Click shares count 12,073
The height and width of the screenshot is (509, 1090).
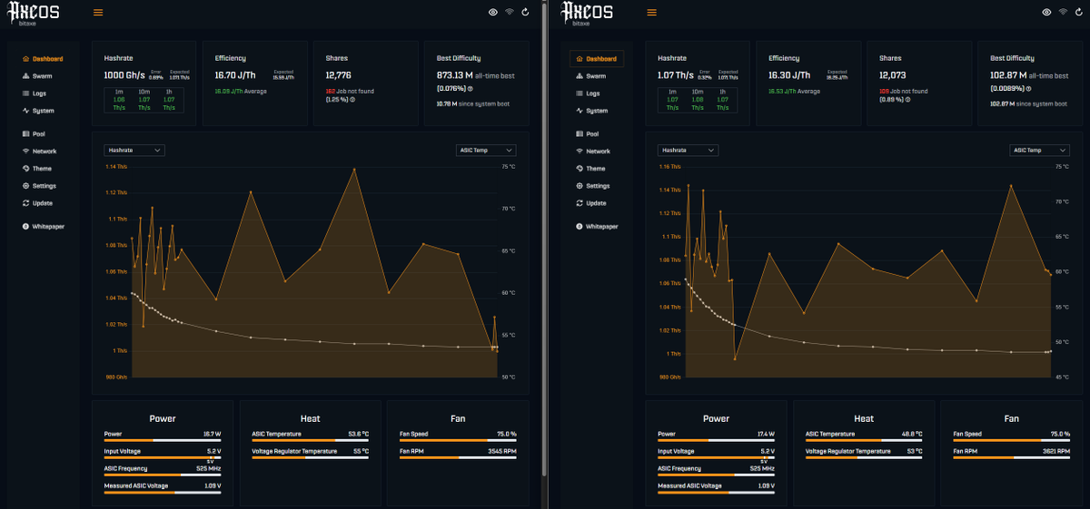(x=892, y=76)
